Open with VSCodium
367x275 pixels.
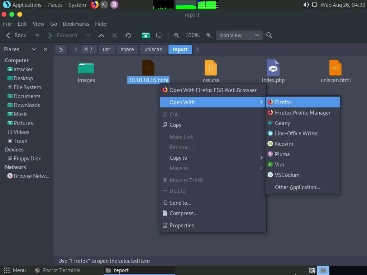point(302,175)
